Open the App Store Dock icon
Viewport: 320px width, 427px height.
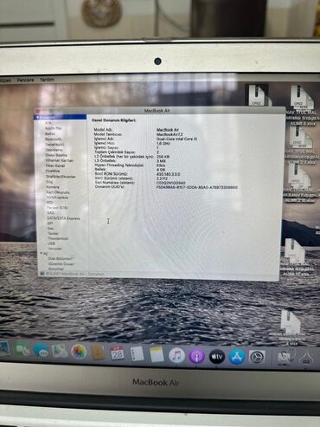237,357
